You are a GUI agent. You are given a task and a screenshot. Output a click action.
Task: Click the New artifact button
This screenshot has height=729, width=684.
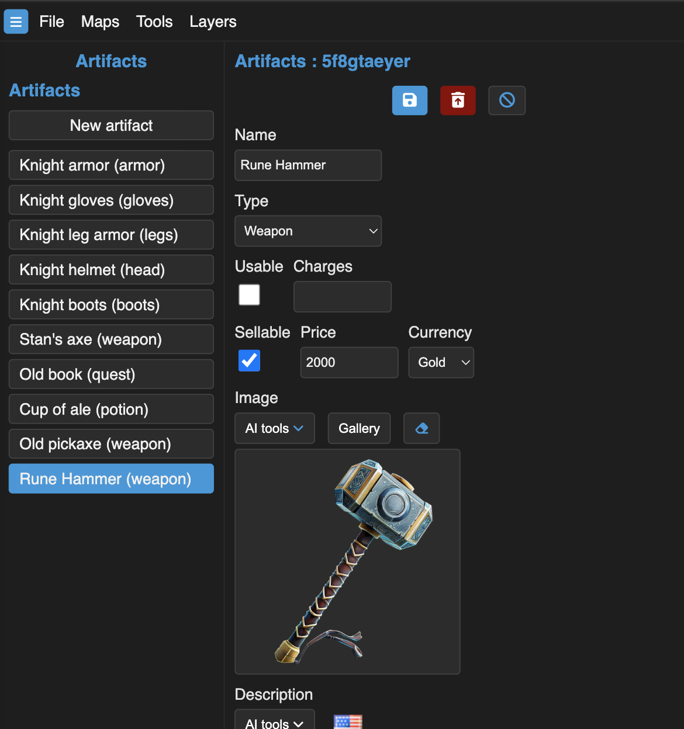click(111, 126)
